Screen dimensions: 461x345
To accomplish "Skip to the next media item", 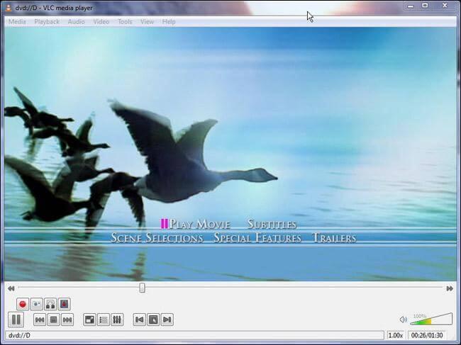I will coord(67,319).
